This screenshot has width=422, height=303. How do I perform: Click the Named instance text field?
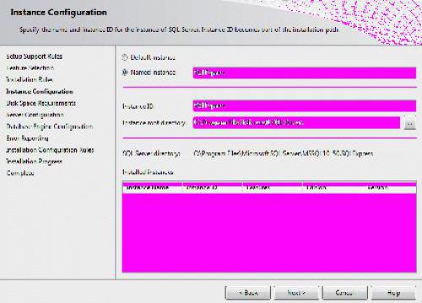tap(305, 72)
